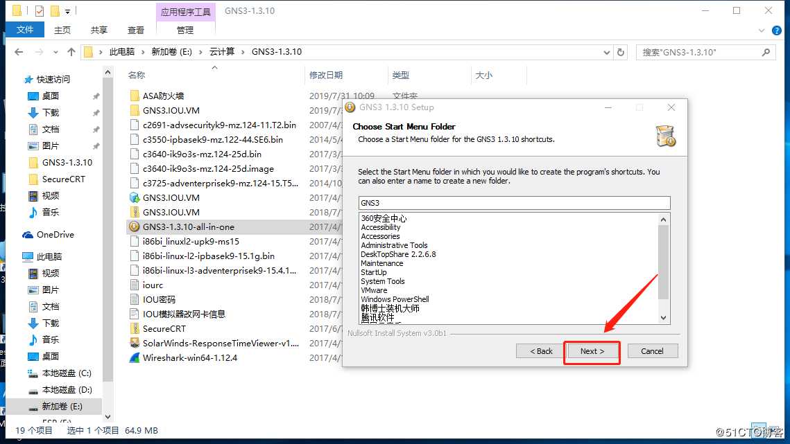Select GNS3-1.3.10-all-in-one installer icon
Screen dimensions: 790x444
click(x=134, y=227)
